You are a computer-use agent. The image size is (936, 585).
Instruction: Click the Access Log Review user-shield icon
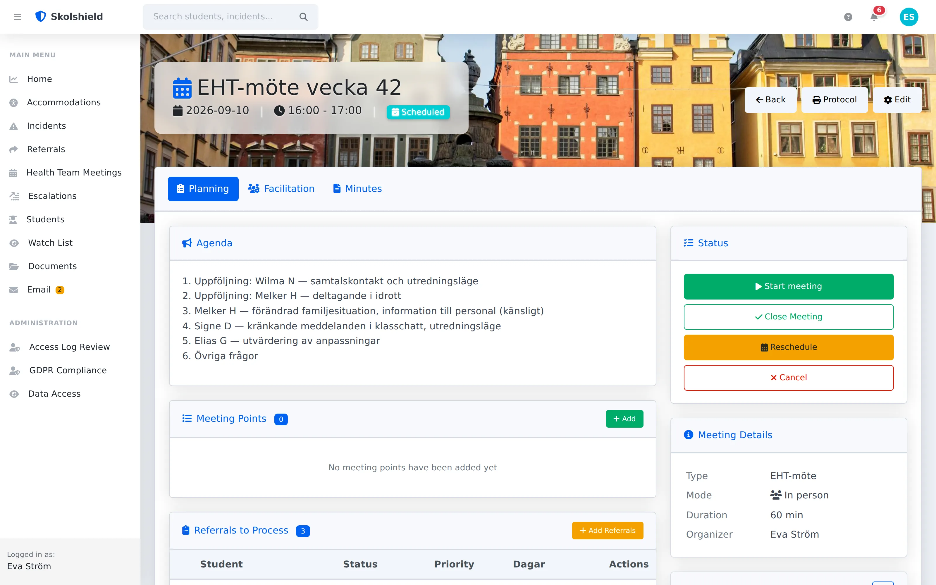pyautogui.click(x=15, y=347)
